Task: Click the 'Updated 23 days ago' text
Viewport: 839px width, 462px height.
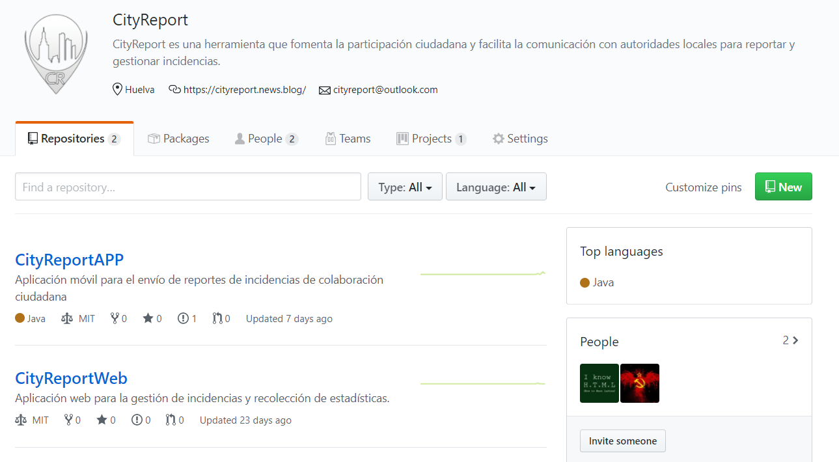Action: (245, 420)
